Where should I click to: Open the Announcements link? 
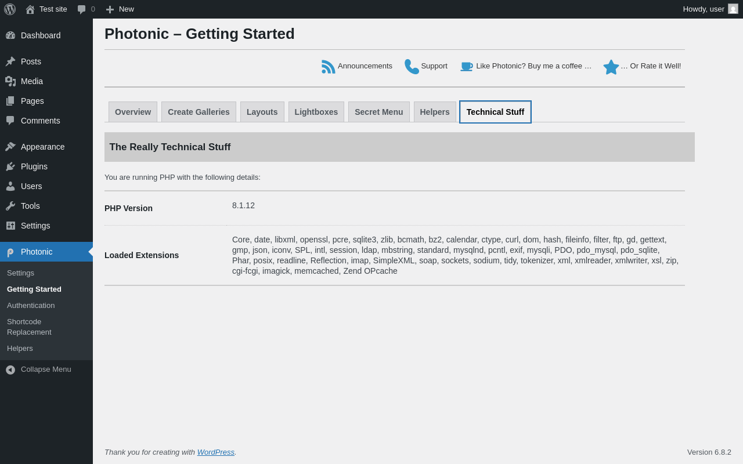pos(365,66)
